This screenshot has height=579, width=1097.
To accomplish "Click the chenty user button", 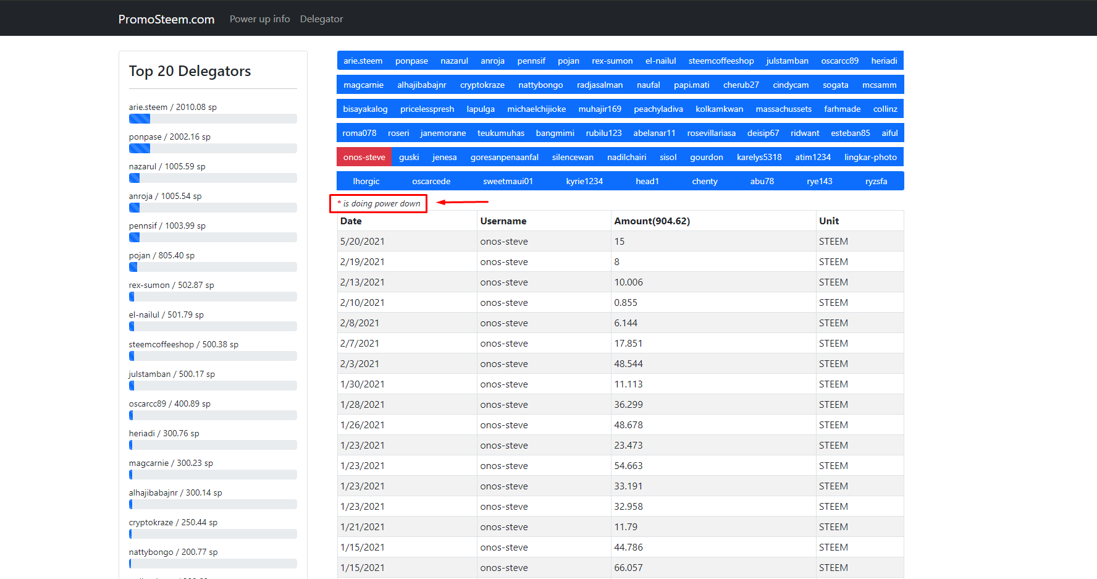I will 705,181.
